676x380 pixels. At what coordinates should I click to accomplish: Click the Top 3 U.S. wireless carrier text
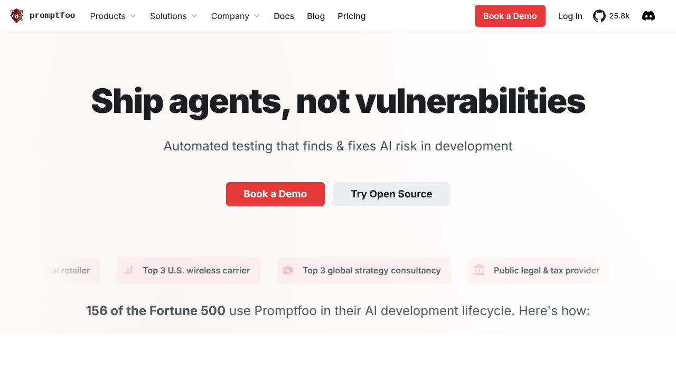coord(196,270)
